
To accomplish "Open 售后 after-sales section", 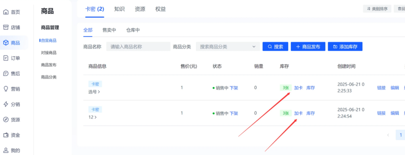I will pos(11,74).
